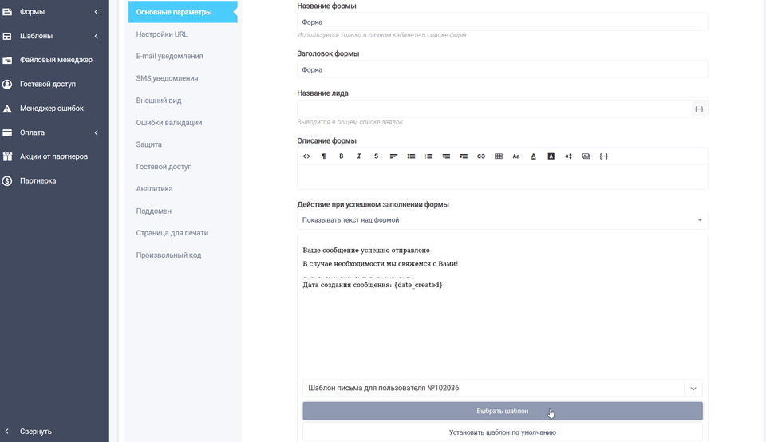766x442 pixels.
Task: Click the success message text editor area
Action: tap(502, 306)
